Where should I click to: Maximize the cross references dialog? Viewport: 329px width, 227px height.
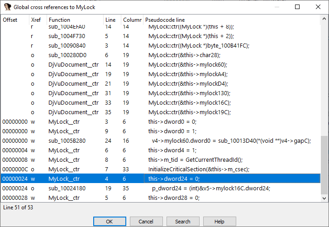[x=297, y=7]
